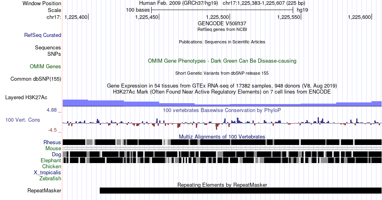The height and width of the screenshot is (200, 382).
Task: Click the SNPs track label
Action: (x=54, y=54)
